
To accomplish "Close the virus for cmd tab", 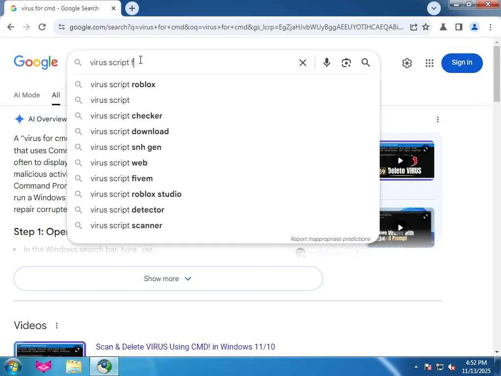I will [114, 8].
